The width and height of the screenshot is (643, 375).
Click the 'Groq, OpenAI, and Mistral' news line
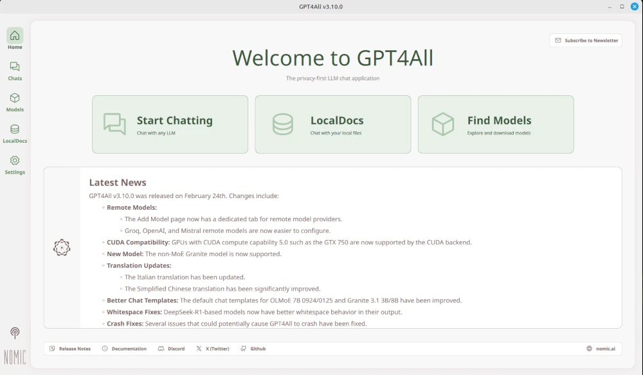click(x=227, y=231)
